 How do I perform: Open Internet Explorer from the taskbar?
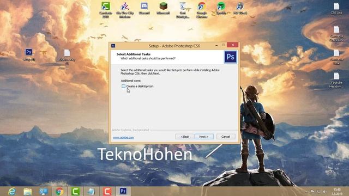tap(11, 191)
